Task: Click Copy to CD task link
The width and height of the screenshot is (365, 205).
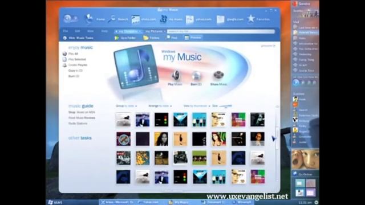Action: point(75,71)
